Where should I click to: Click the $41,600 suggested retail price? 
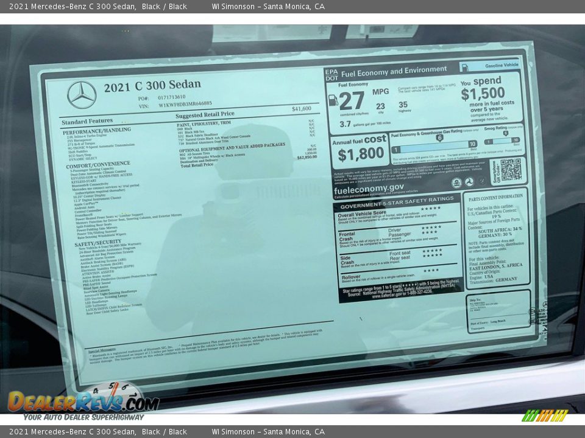[x=302, y=108]
